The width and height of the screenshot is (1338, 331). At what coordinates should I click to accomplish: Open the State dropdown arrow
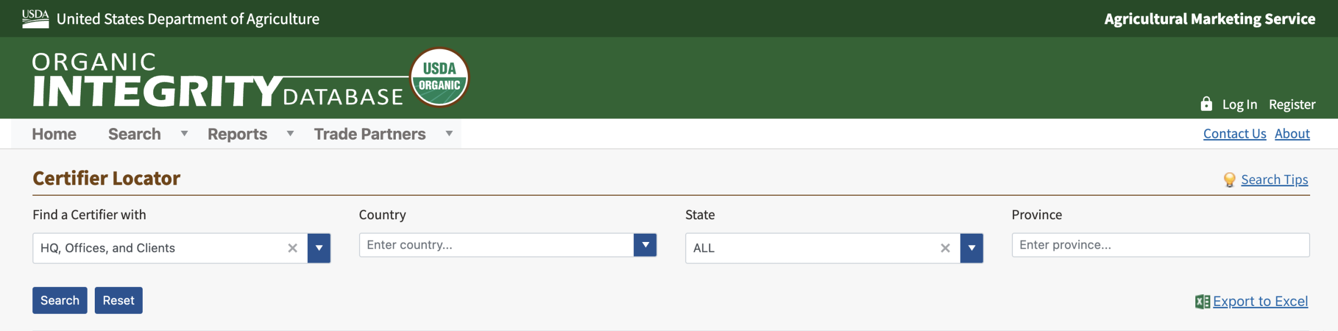click(x=971, y=248)
